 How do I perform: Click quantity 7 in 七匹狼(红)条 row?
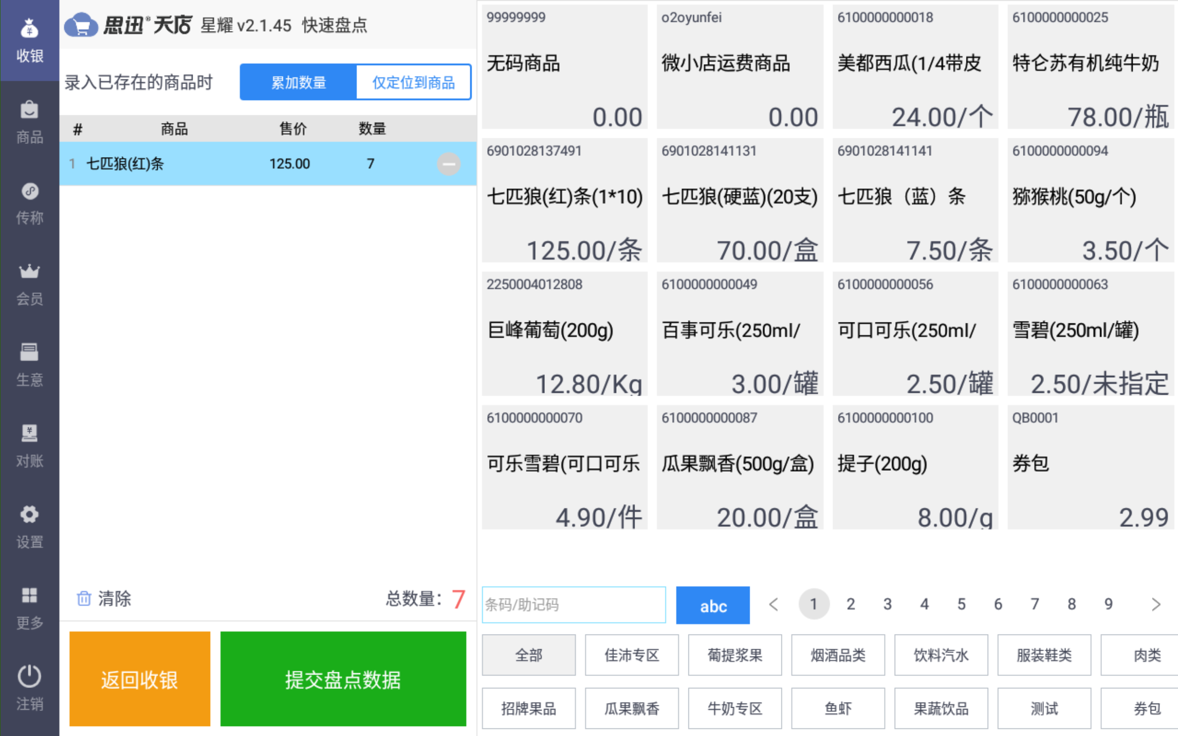[371, 163]
